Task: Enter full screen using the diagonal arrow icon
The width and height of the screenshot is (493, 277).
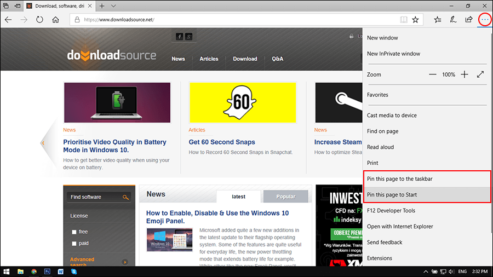Action: click(x=480, y=74)
